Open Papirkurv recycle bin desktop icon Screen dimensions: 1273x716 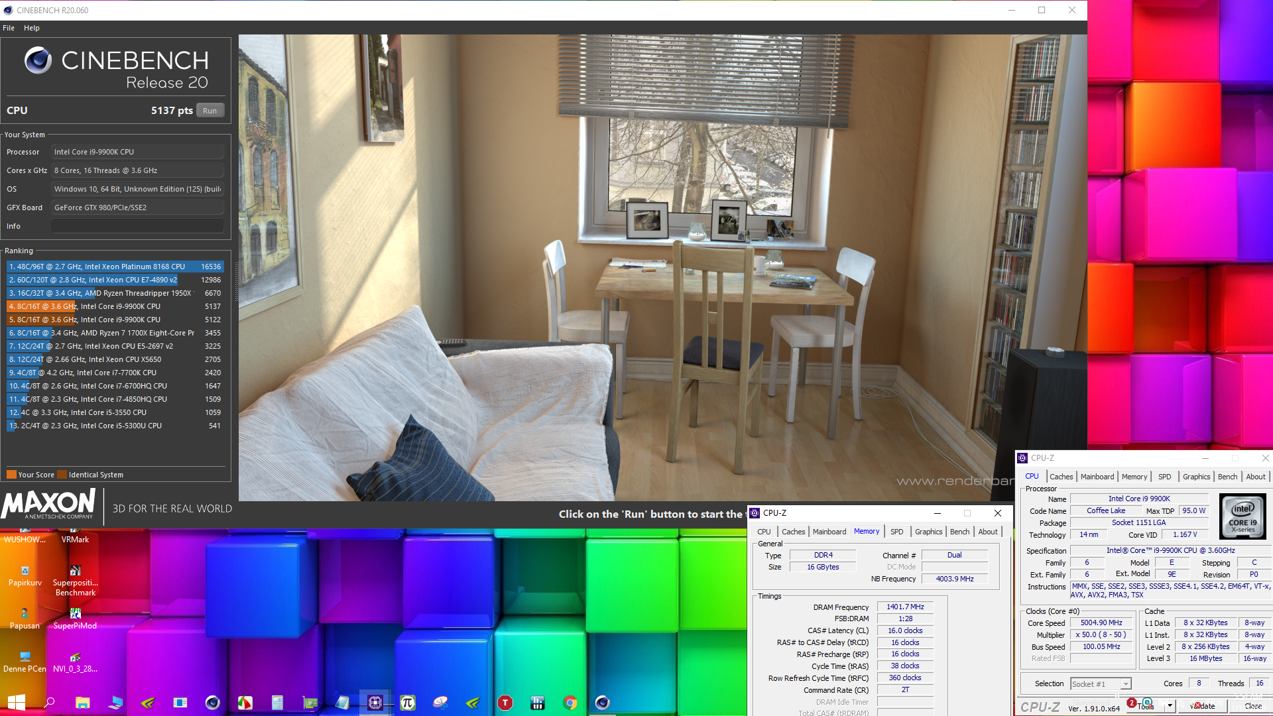[x=25, y=575]
